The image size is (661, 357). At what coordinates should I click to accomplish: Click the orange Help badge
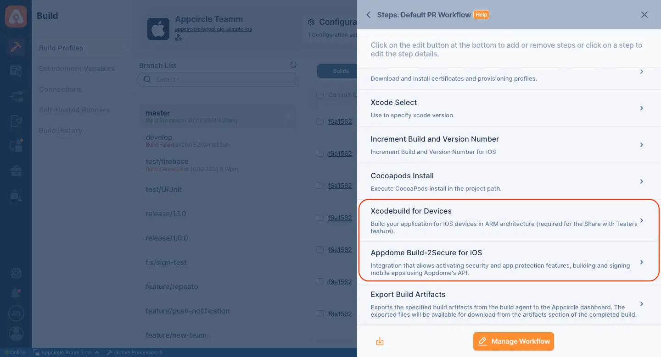[x=481, y=15]
